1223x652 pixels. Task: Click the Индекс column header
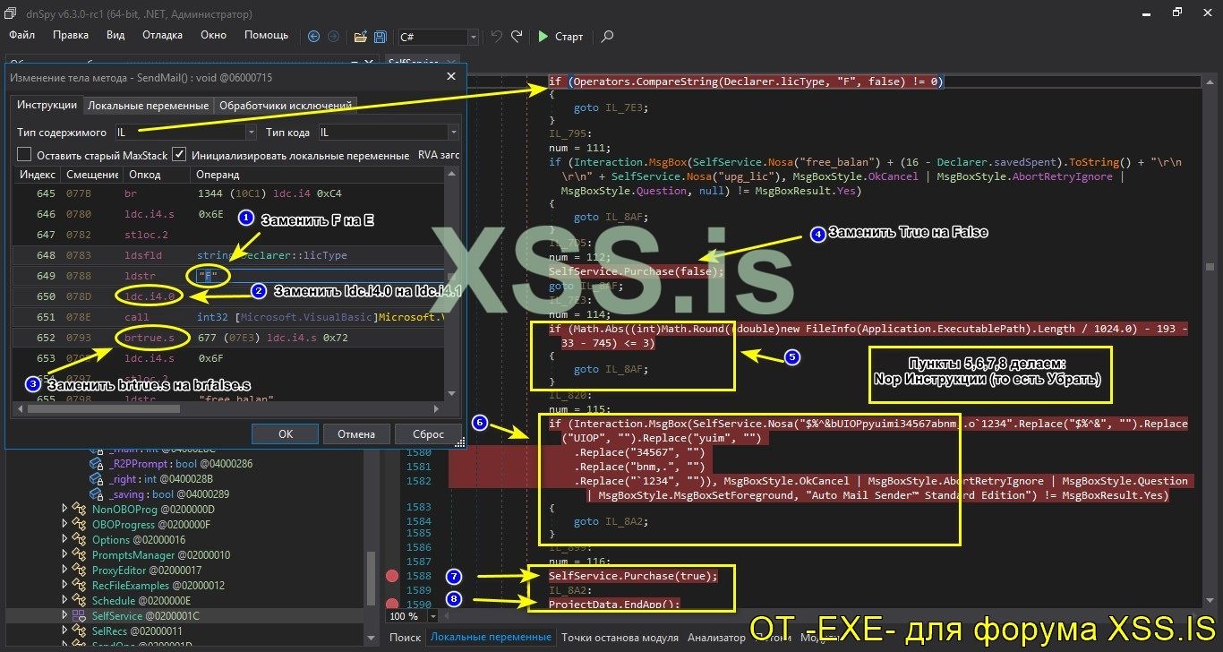point(38,175)
